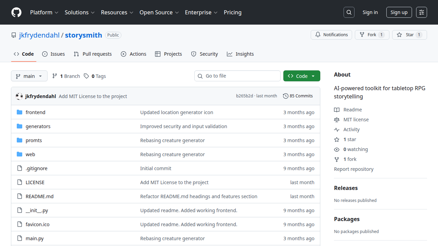Click the clock history icon by Commits

[286, 96]
